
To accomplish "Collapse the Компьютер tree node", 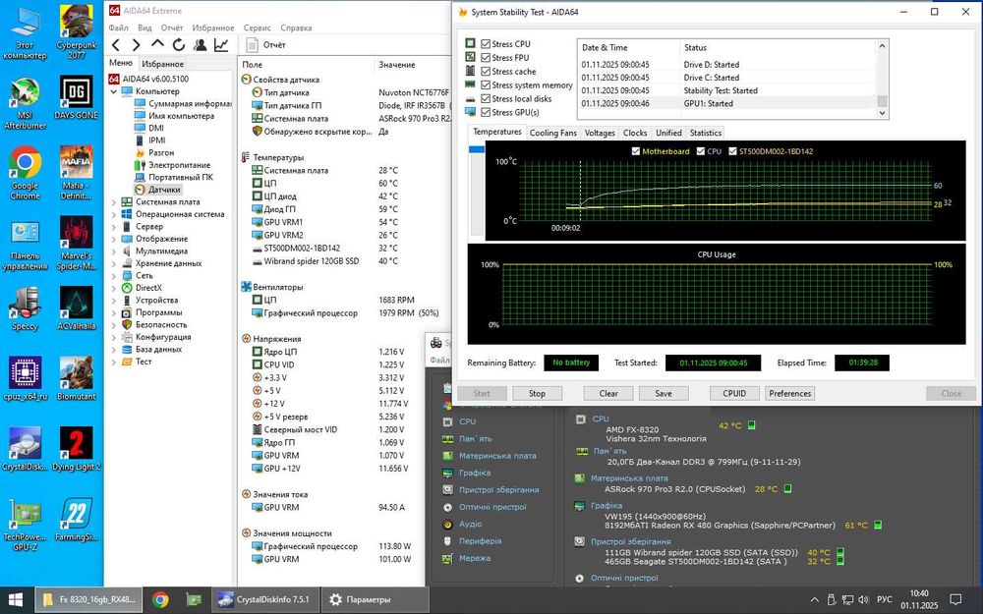I will pyautogui.click(x=114, y=91).
